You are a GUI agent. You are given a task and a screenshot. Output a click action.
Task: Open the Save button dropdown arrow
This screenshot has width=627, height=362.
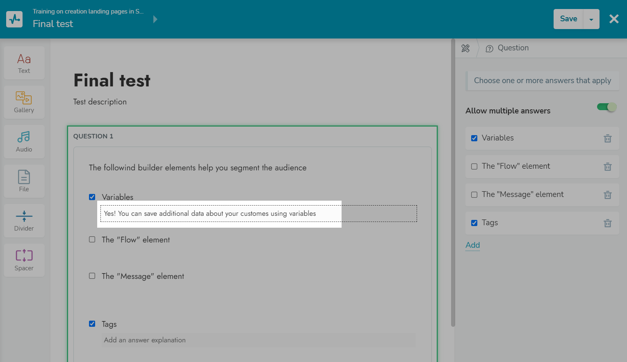591,19
